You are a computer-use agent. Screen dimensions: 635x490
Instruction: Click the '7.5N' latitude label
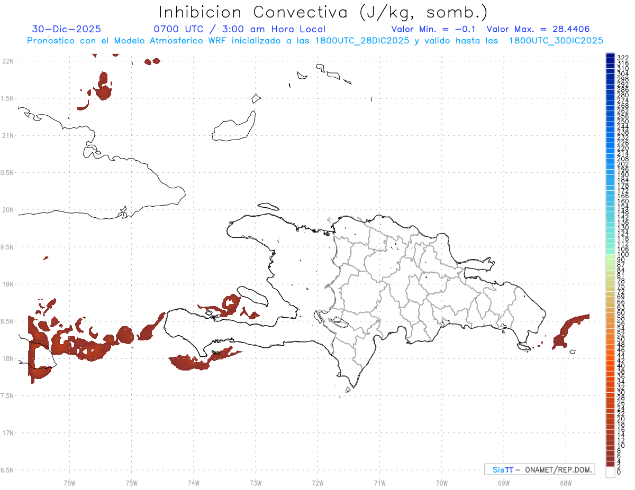(x=8, y=396)
